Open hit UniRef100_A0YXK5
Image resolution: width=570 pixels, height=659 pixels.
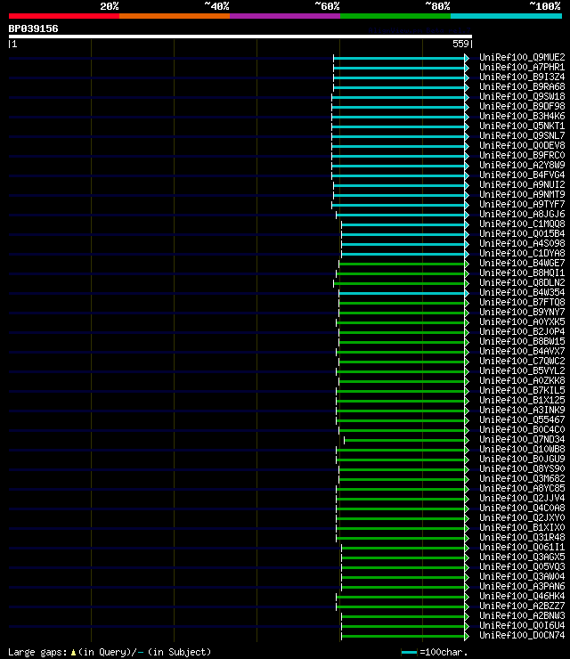(522, 322)
